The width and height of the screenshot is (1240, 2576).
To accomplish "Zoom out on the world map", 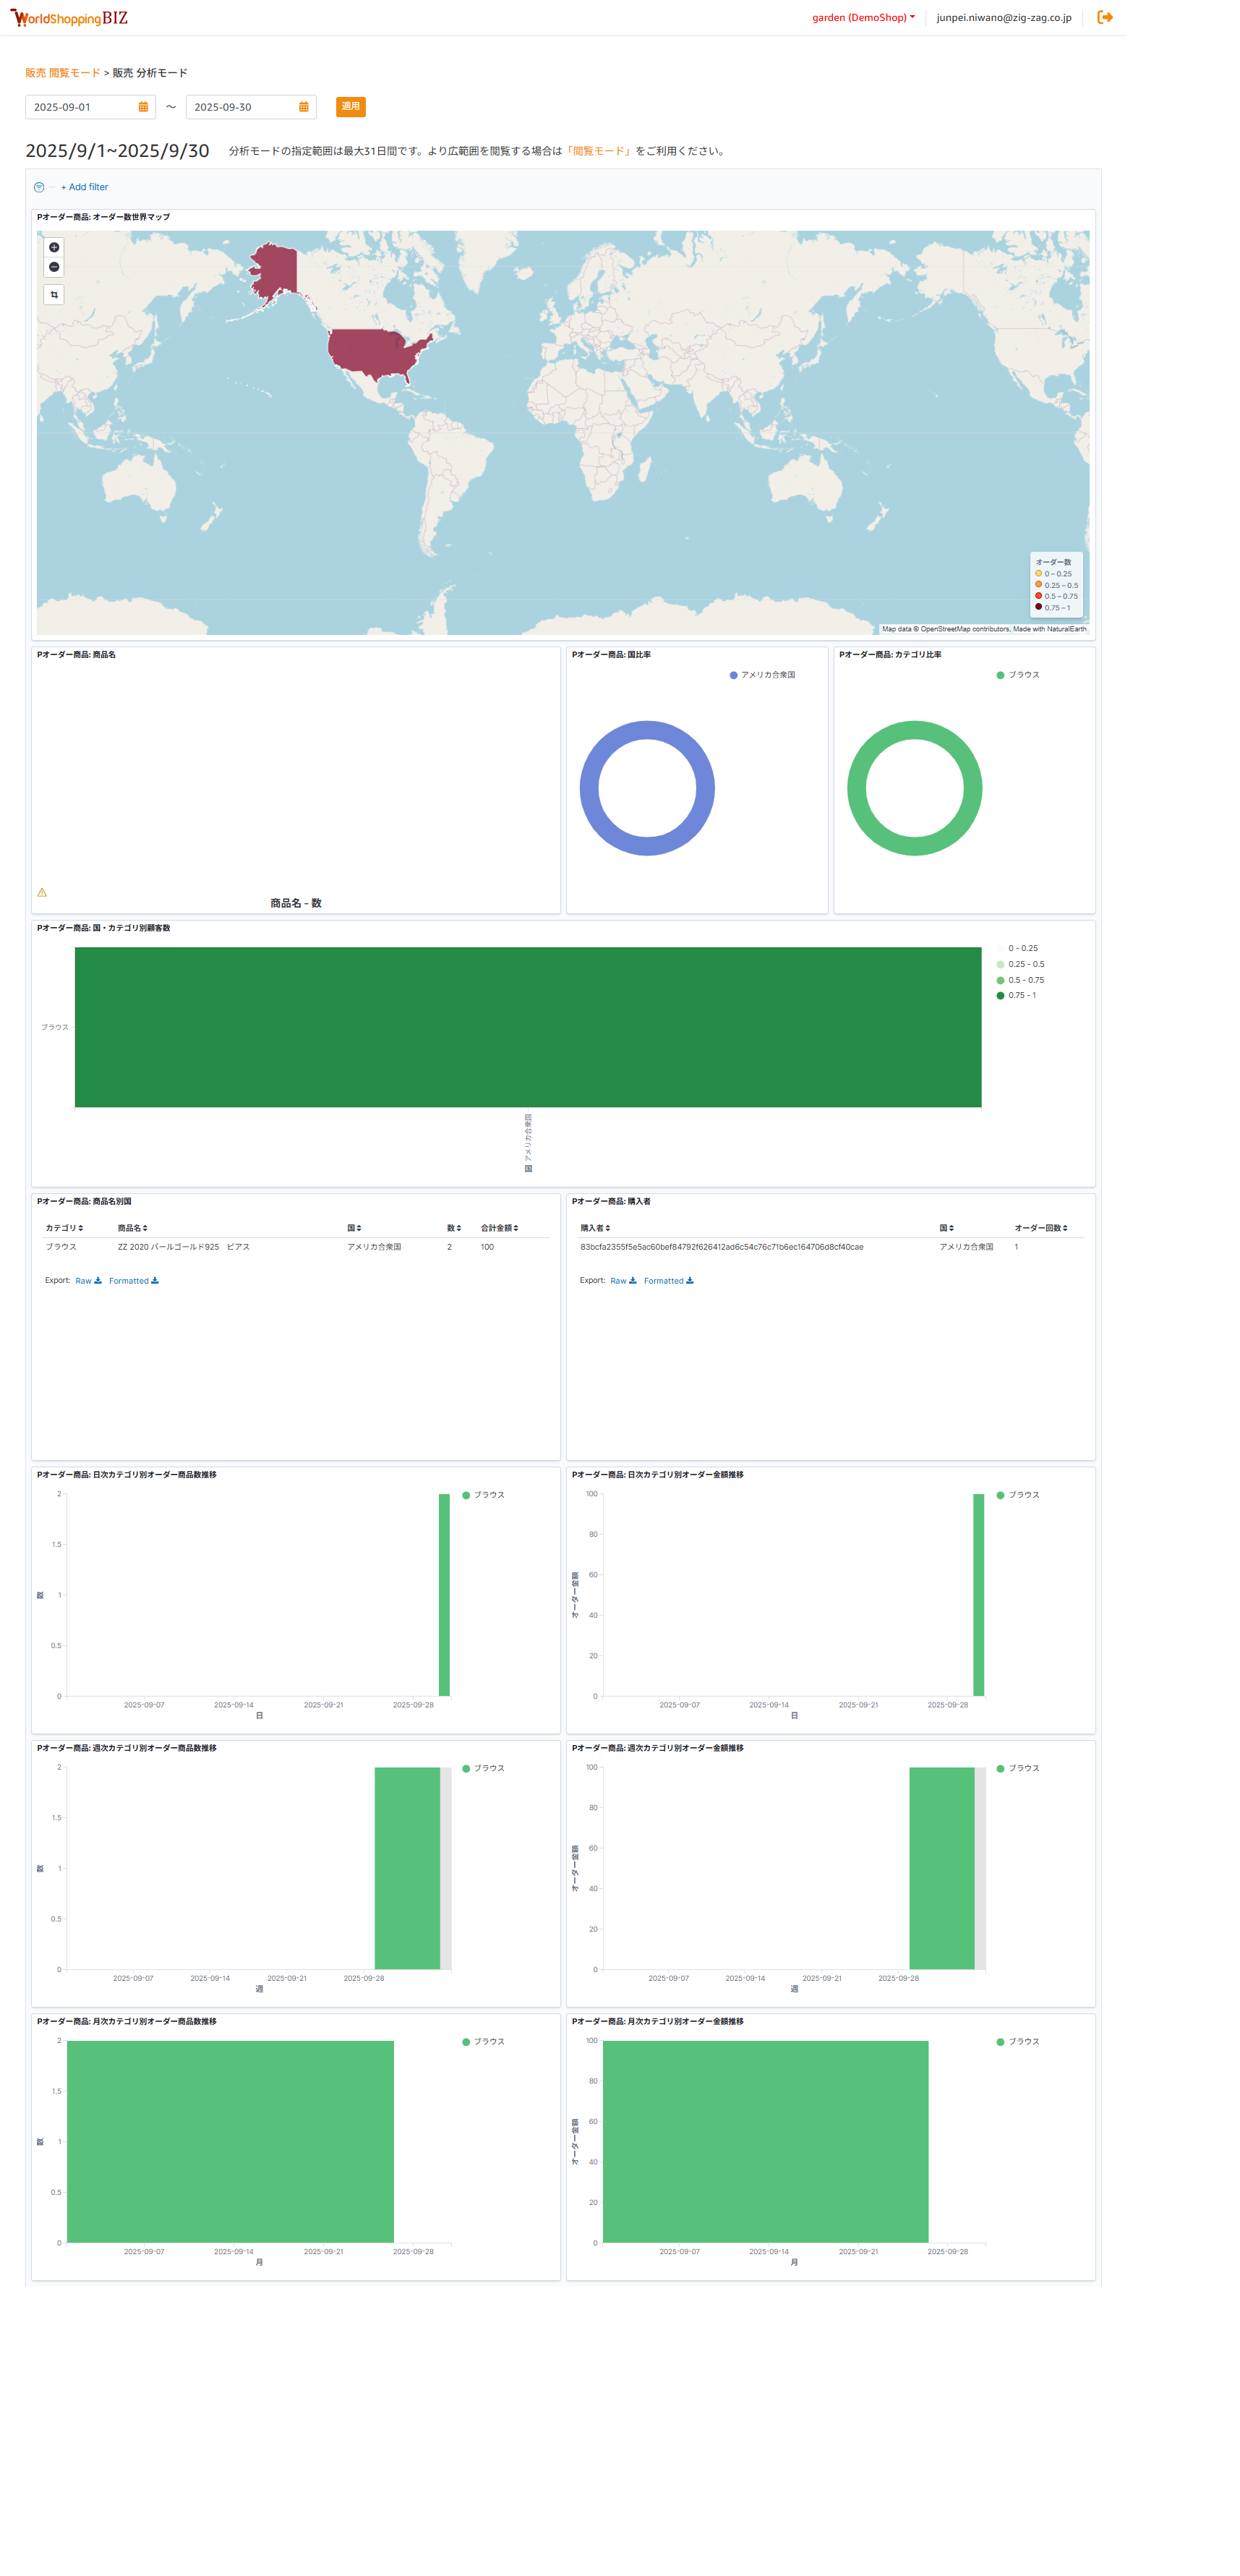I will coord(54,267).
